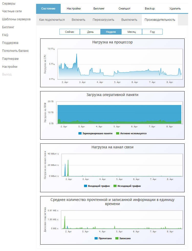Open the Биллинг tab
Viewport: 192px width, 251px height.
pos(99,8)
